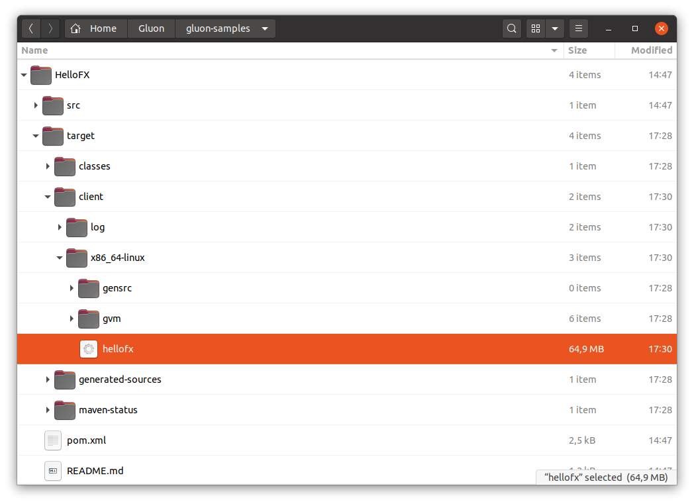Go forward with the right arrow button
This screenshot has width=694, height=504.
click(x=50, y=28)
